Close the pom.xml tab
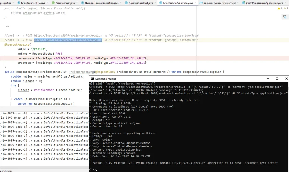This screenshot has height=172, width=289. 238,3
